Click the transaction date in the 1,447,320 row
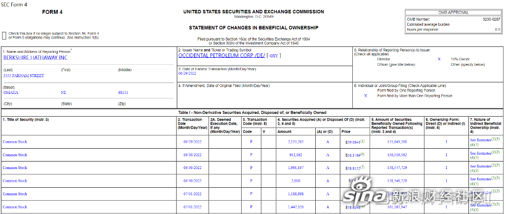The width and height of the screenshot is (506, 214). coord(193,207)
